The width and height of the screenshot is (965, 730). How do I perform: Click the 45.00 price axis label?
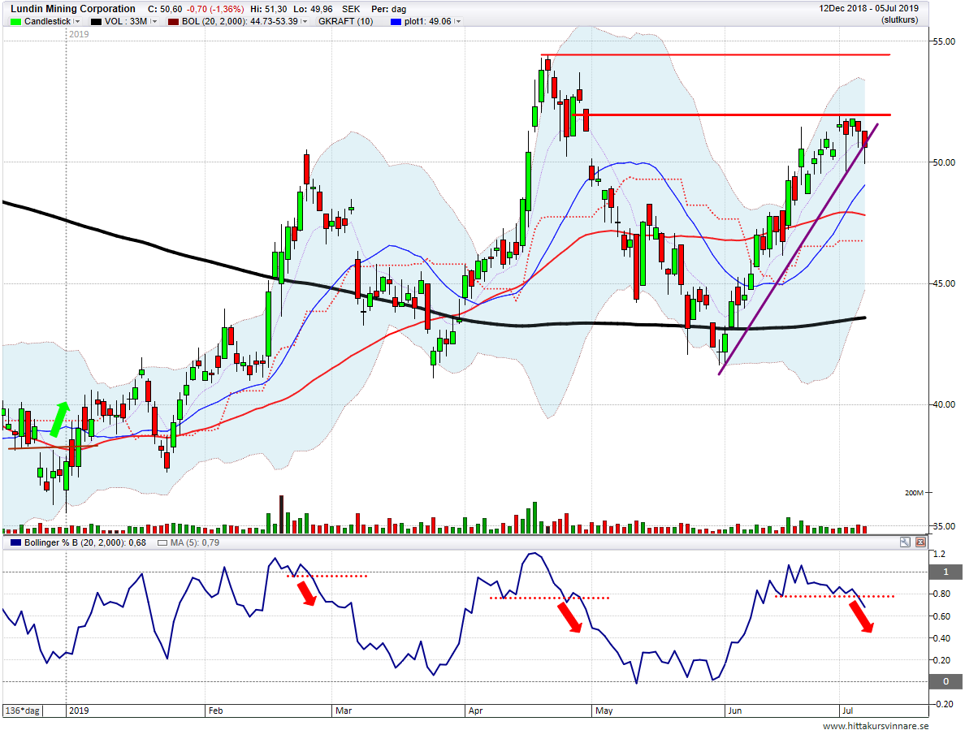click(x=945, y=283)
